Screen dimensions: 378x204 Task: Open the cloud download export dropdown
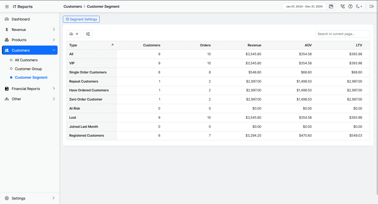pos(74,34)
